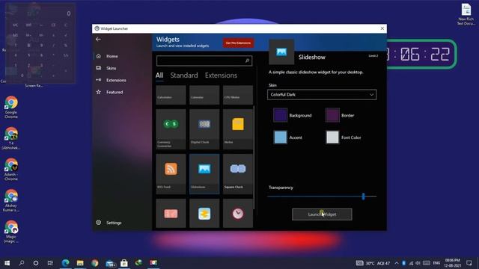Select the round analog clock widget
The image size is (479, 269).
[238, 214]
